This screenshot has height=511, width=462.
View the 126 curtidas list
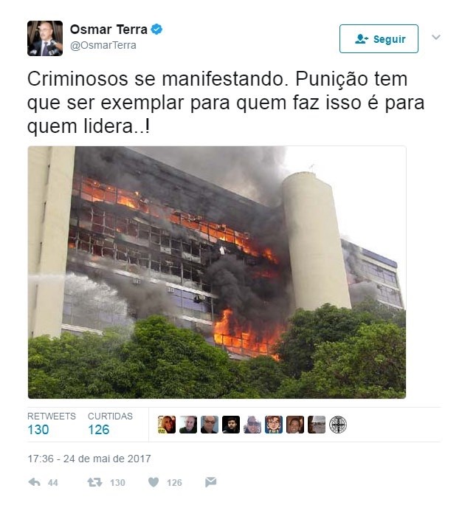click(110, 425)
